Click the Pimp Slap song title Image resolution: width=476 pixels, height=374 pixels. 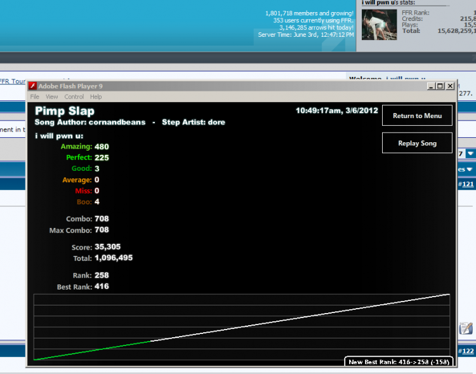[65, 111]
